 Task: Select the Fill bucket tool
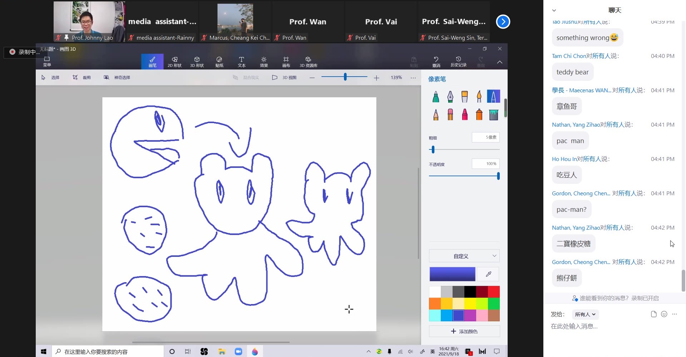click(x=493, y=114)
